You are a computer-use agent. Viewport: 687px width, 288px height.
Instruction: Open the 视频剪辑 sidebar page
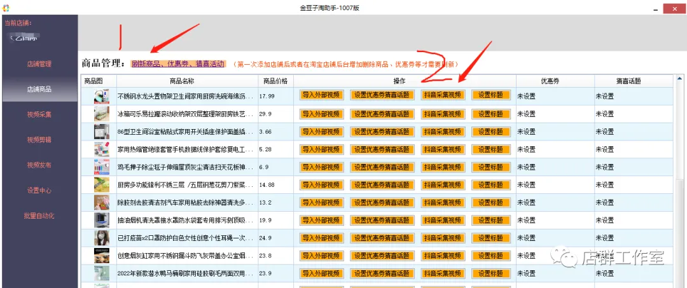click(x=39, y=140)
